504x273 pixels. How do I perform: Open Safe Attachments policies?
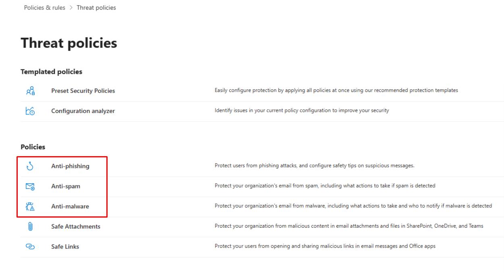pos(76,226)
